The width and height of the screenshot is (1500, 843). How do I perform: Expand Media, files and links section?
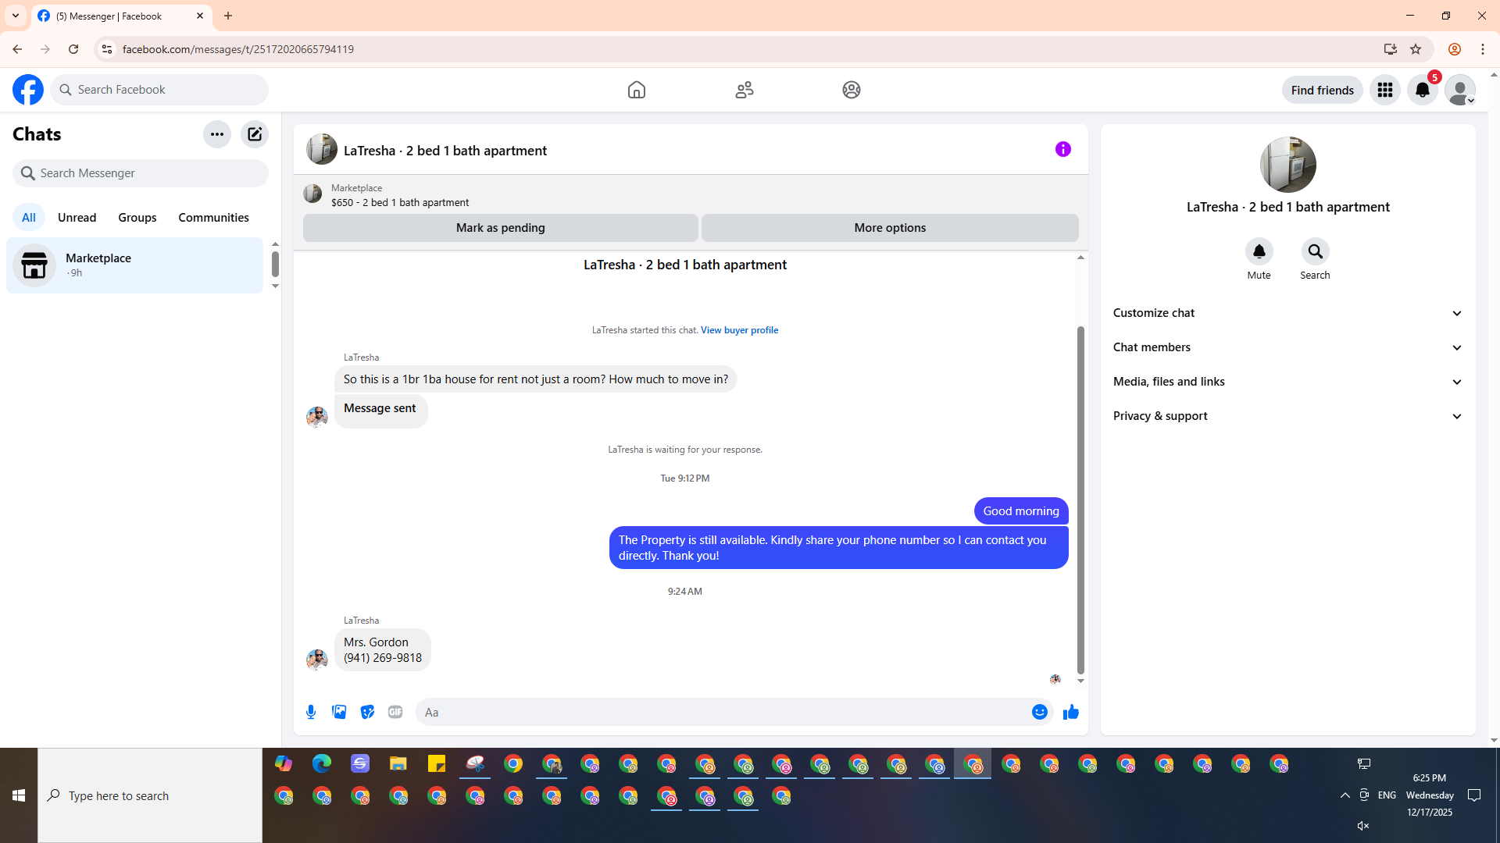point(1287,382)
